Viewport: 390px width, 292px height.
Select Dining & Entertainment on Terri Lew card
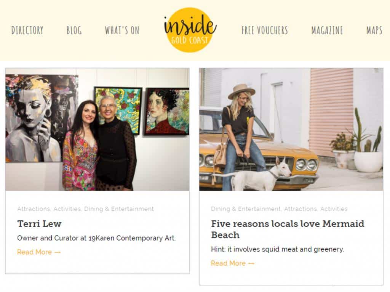tap(119, 209)
